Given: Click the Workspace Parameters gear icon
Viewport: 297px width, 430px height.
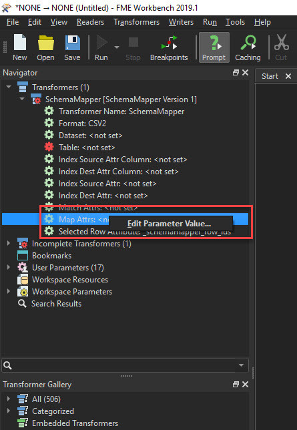Looking at the screenshot, I should (x=23, y=292).
